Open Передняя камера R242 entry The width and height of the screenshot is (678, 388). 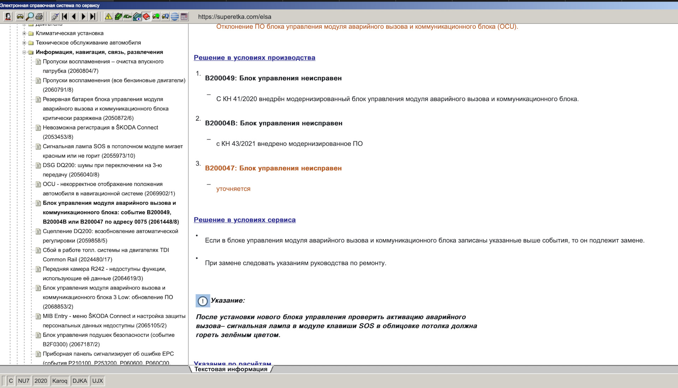pyautogui.click(x=105, y=274)
